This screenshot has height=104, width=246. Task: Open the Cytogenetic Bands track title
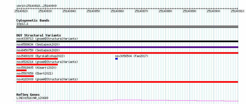click(x=33, y=20)
